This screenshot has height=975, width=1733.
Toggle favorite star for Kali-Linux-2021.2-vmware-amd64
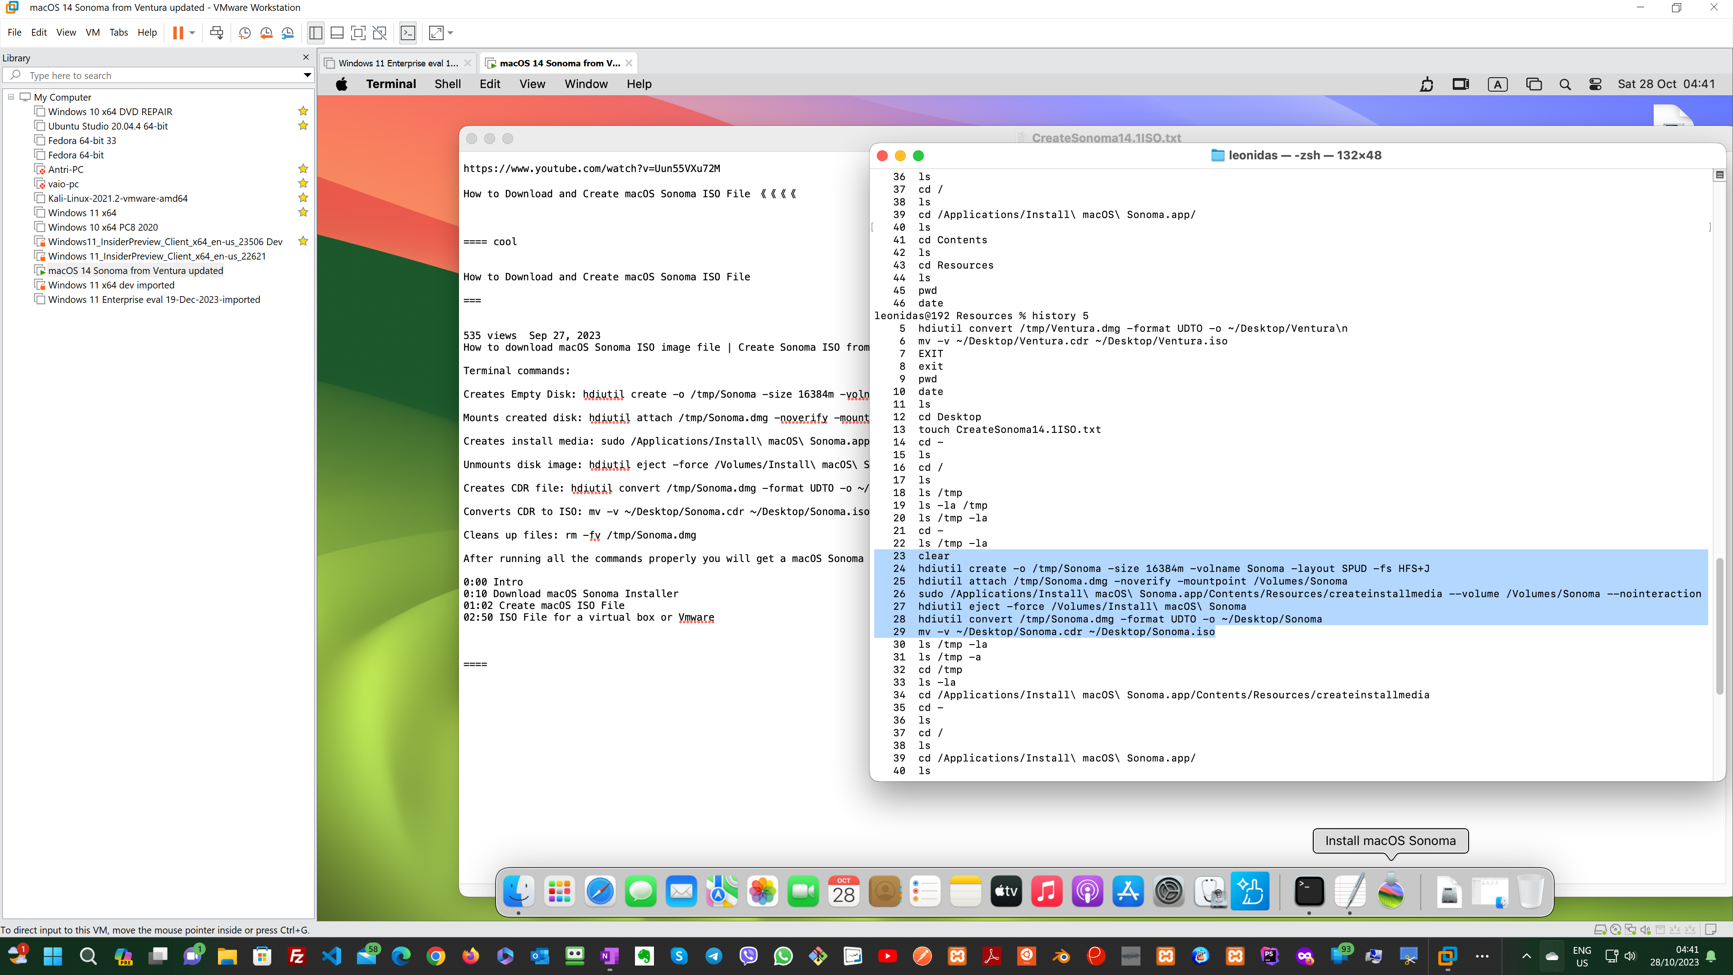303,198
